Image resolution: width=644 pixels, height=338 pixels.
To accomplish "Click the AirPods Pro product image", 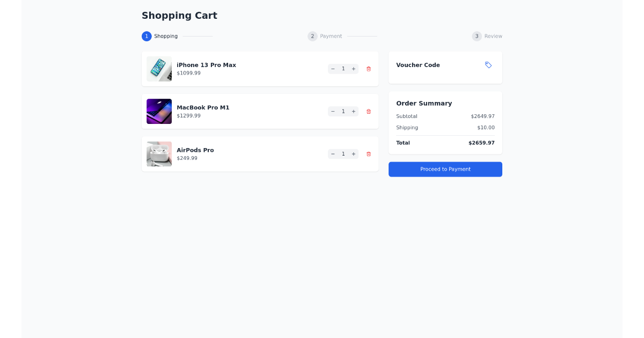I will (x=159, y=154).
